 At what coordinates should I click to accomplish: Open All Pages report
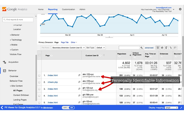click(18, 91)
